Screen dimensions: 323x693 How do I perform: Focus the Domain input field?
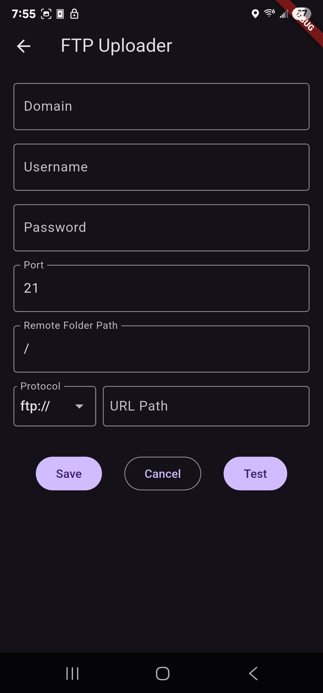161,107
